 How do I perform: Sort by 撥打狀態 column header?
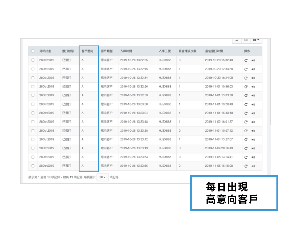coord(68,51)
